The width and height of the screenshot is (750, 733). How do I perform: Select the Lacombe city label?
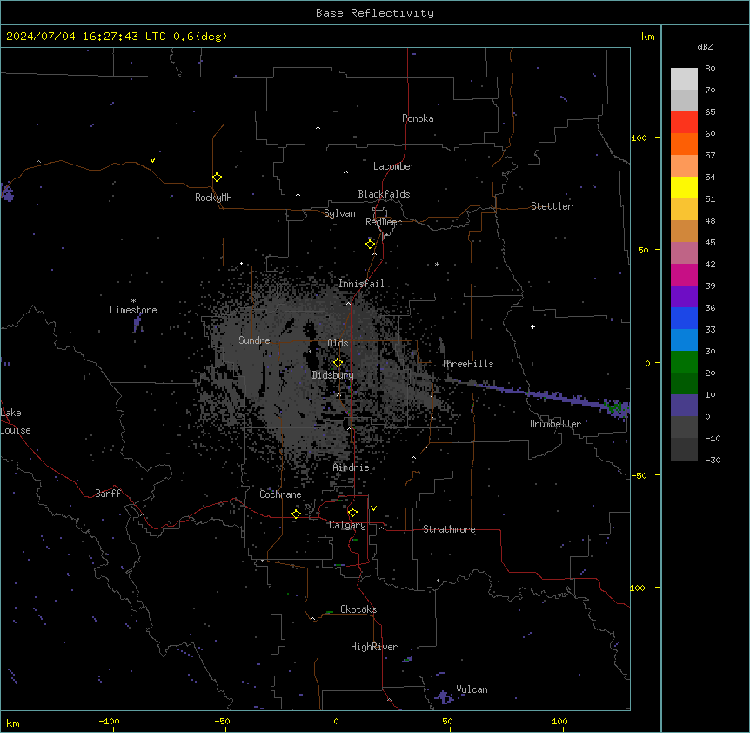(392, 166)
